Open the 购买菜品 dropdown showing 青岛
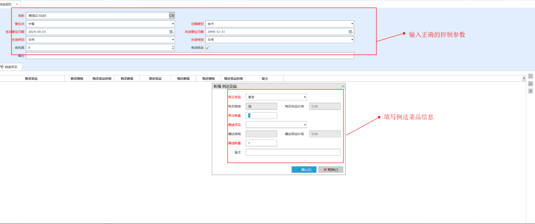This screenshot has width=535, height=224. pos(305,97)
